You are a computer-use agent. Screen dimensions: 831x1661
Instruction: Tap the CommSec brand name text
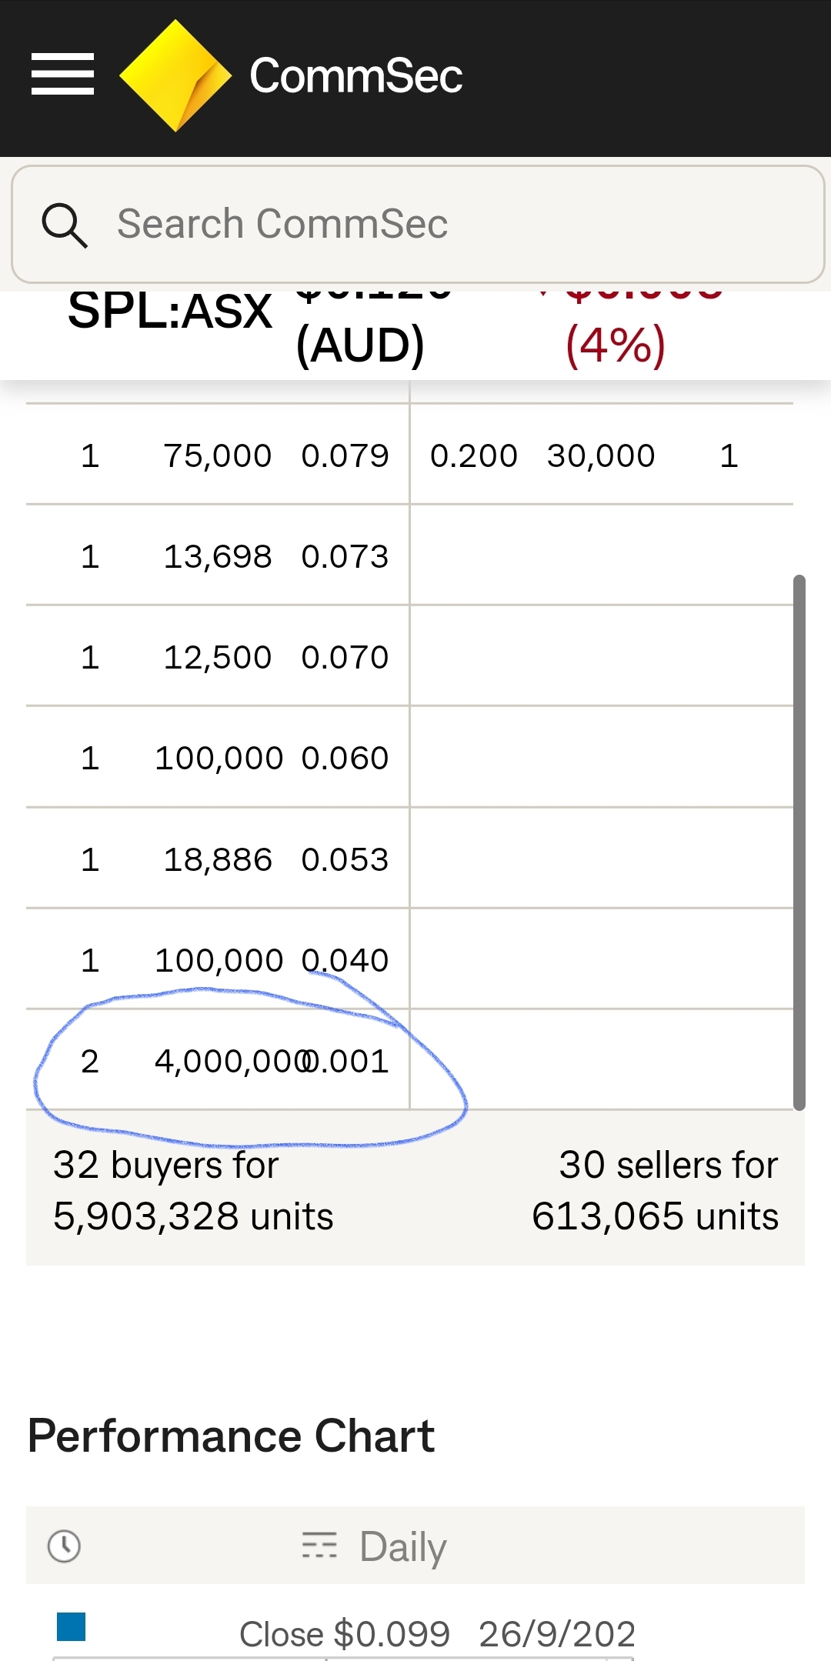click(x=355, y=75)
